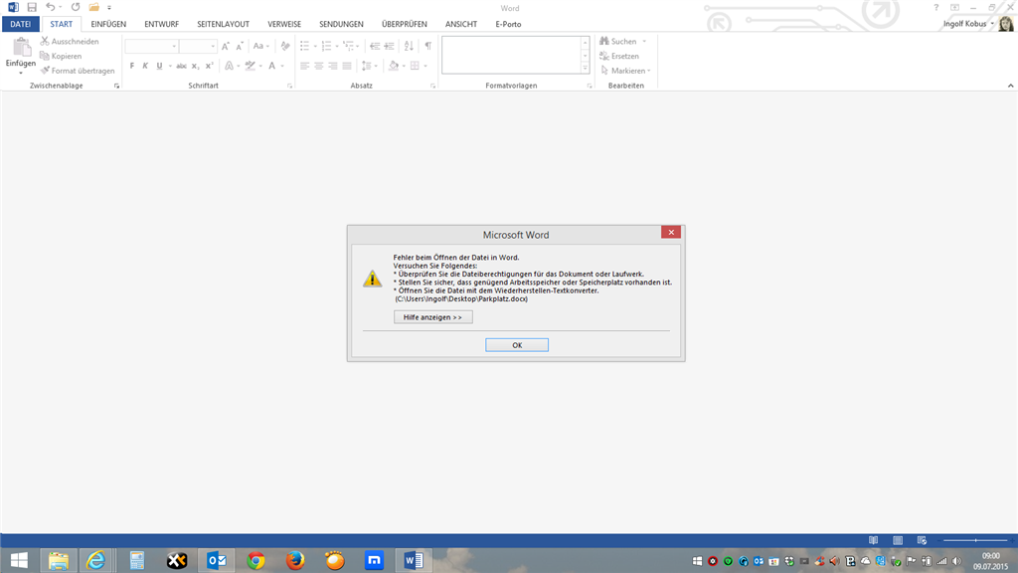
Task: Open Google Chrome from the taskbar
Action: point(255,560)
